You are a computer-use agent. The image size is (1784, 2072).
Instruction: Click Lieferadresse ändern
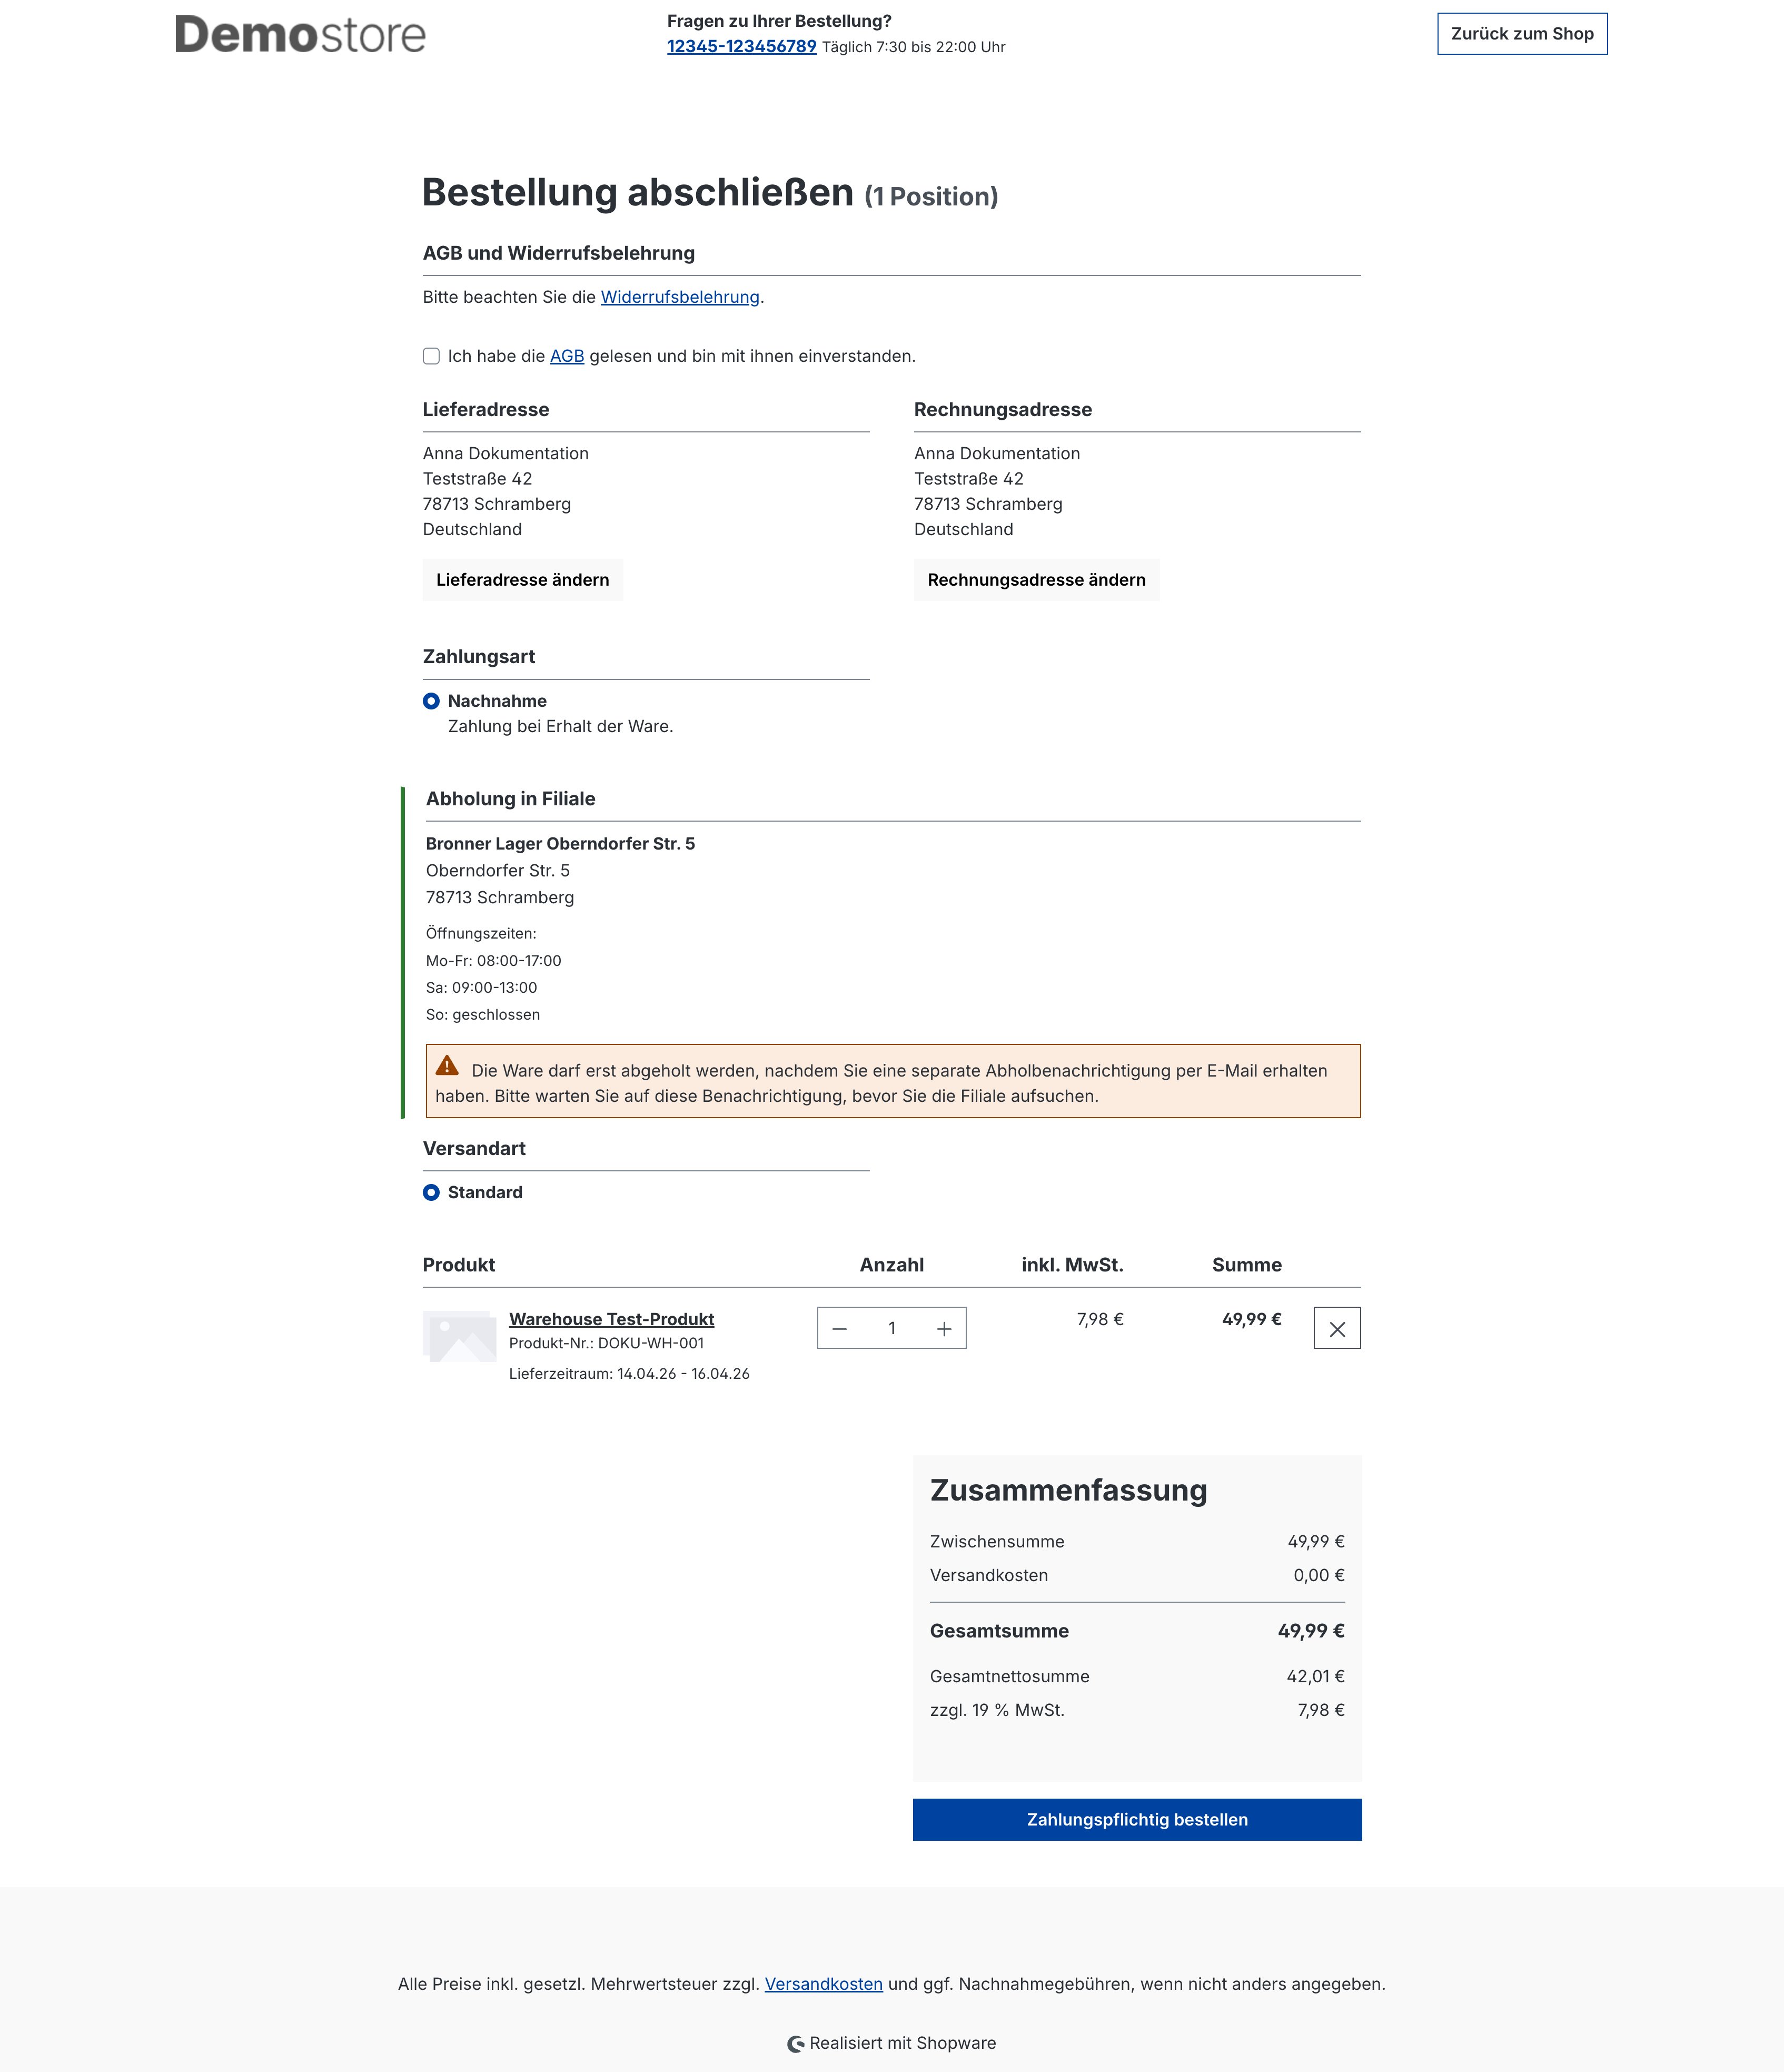pyautogui.click(x=522, y=579)
